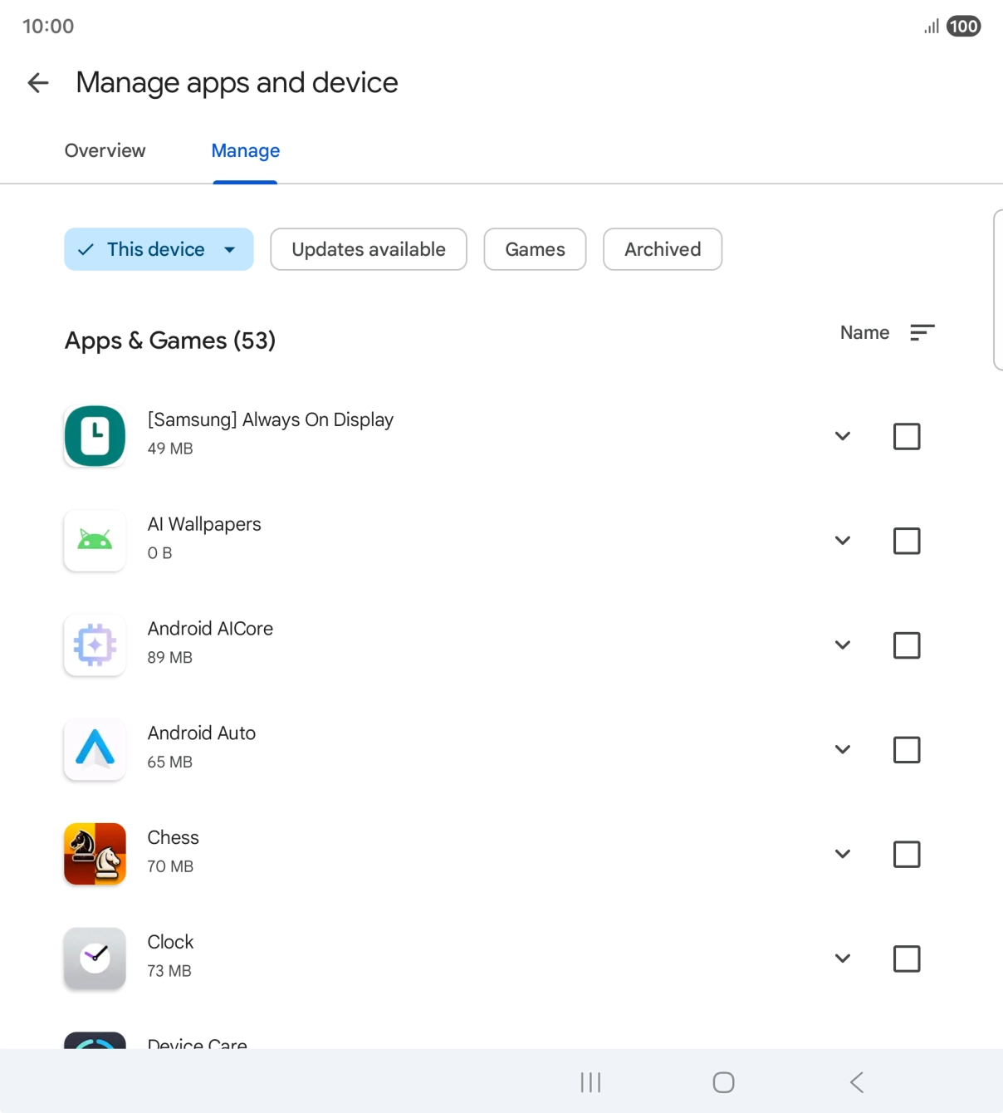Open the This device dropdown filter
1003x1113 pixels.
[159, 249]
